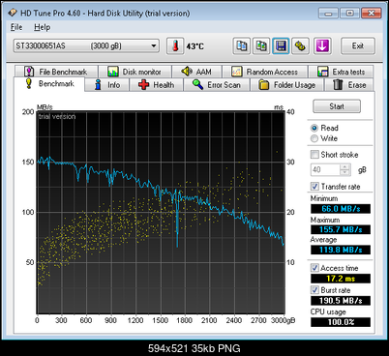Open the Health tab
389x356 pixels.
(x=156, y=85)
